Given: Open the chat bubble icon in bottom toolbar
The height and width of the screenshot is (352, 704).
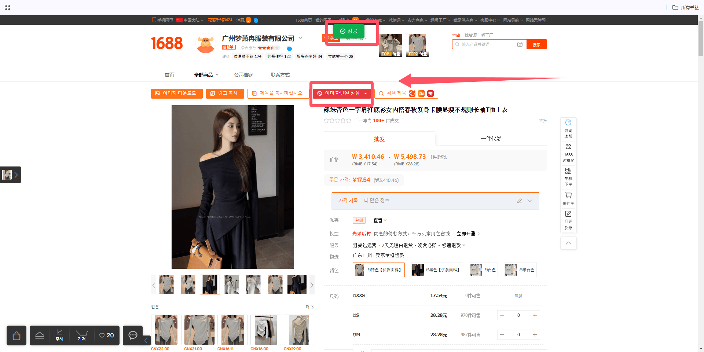Looking at the screenshot, I should pos(133,335).
